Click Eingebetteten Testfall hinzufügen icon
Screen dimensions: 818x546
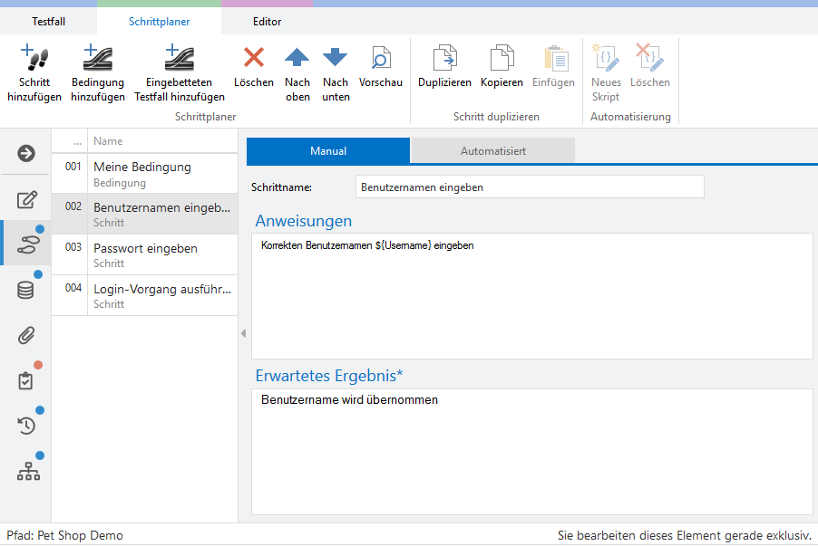coord(180,59)
